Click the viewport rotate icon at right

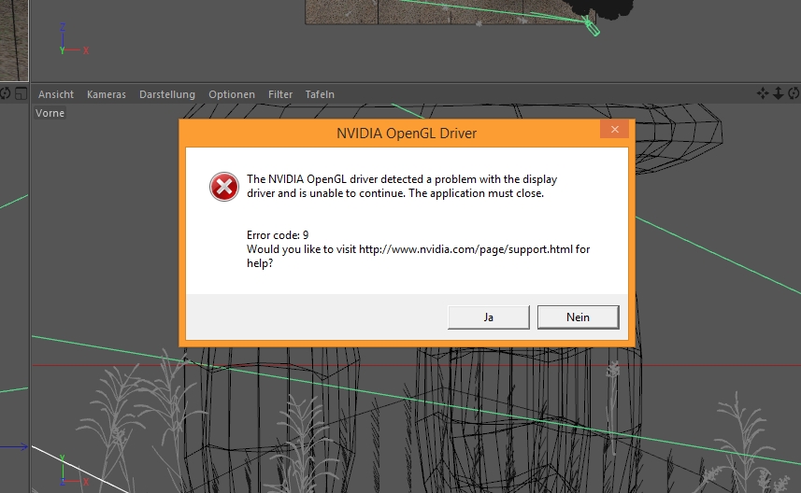tap(794, 93)
